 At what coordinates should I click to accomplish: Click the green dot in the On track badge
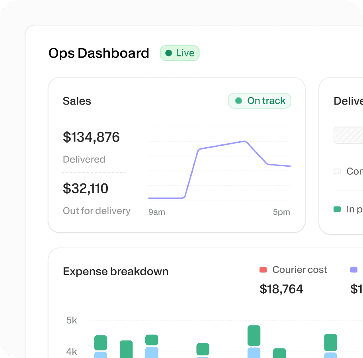[x=238, y=101]
